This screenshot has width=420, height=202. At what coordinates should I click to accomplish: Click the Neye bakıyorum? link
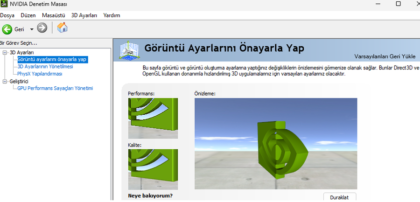[150, 196]
